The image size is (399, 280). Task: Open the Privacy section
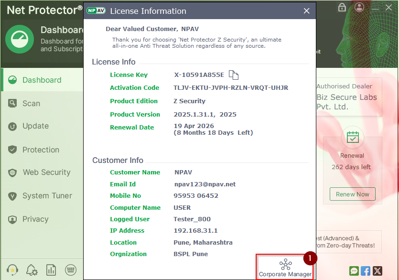click(35, 219)
